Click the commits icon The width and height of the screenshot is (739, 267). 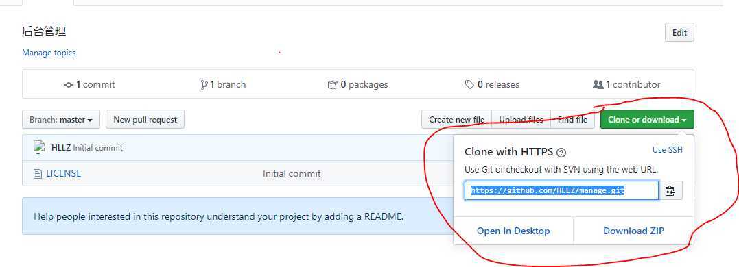[x=69, y=85]
